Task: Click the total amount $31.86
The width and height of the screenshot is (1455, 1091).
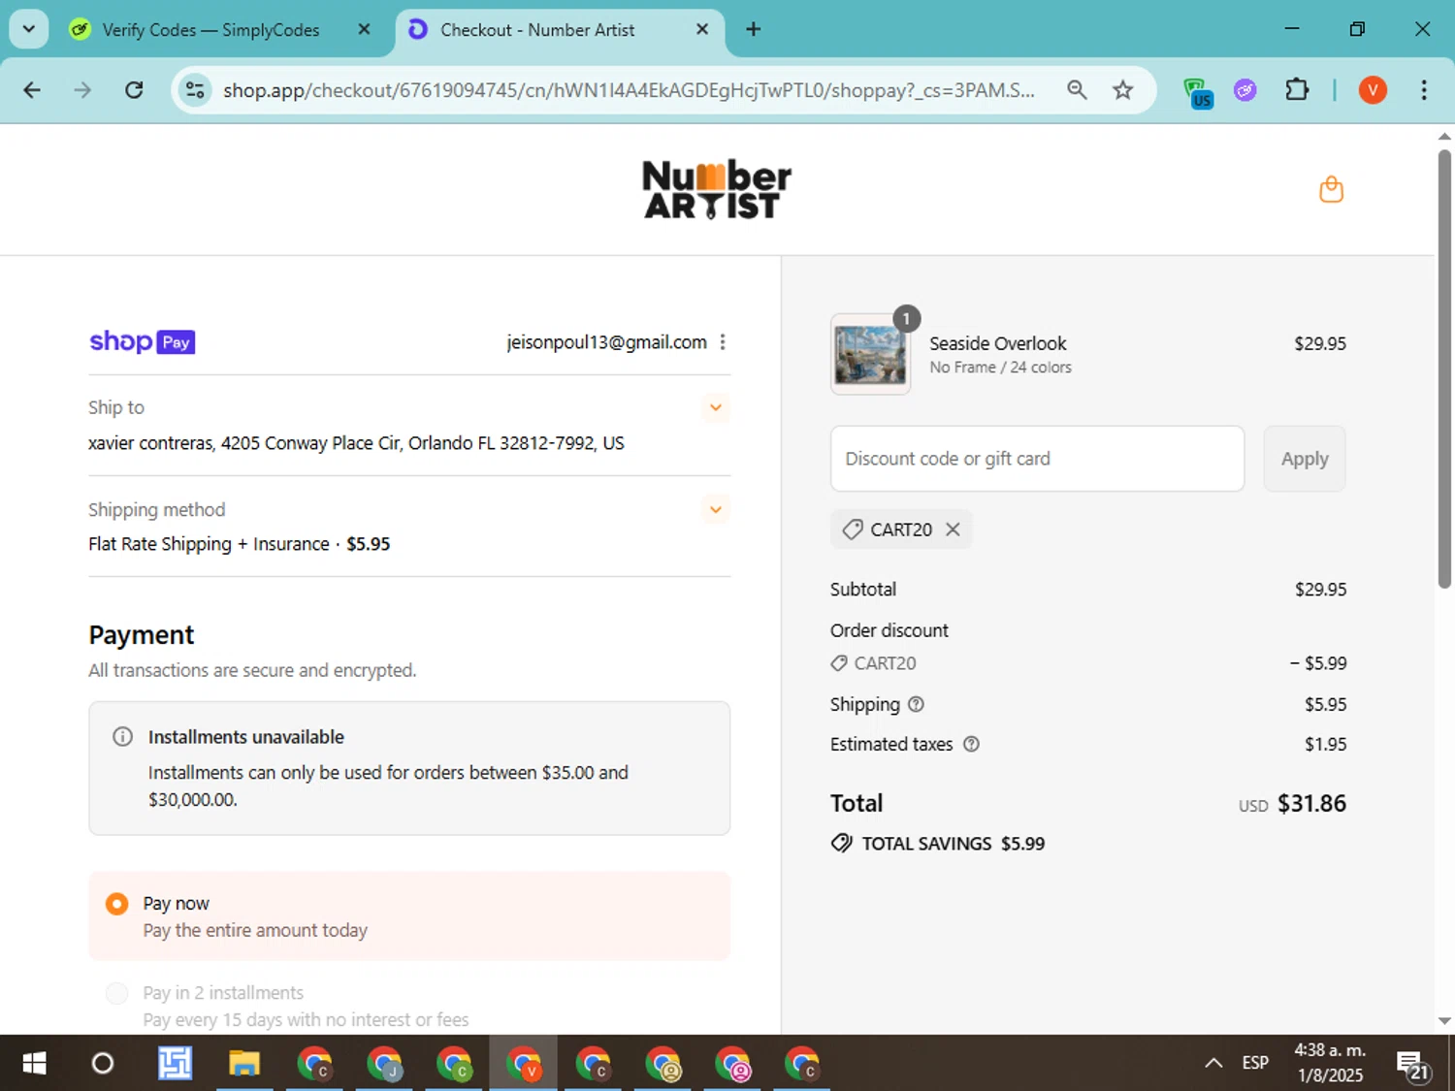Action: [1311, 804]
